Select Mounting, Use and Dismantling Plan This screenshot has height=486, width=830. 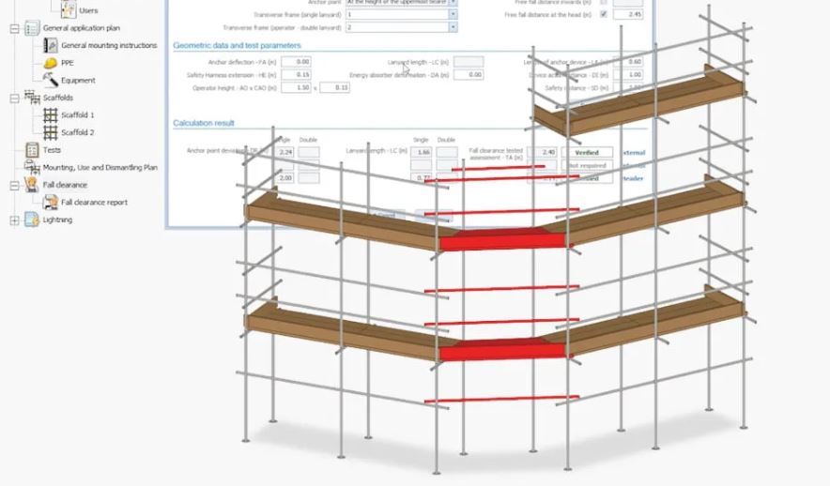coord(100,167)
